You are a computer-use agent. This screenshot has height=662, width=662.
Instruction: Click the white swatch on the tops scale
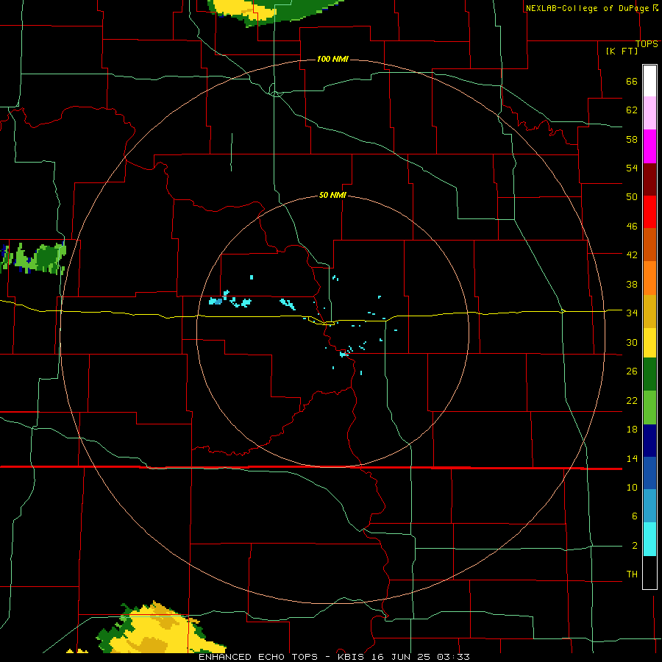(x=649, y=81)
